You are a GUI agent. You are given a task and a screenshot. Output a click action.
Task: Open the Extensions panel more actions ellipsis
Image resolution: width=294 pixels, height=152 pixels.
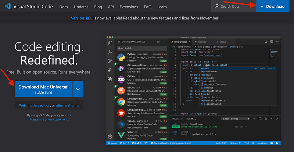(164, 41)
